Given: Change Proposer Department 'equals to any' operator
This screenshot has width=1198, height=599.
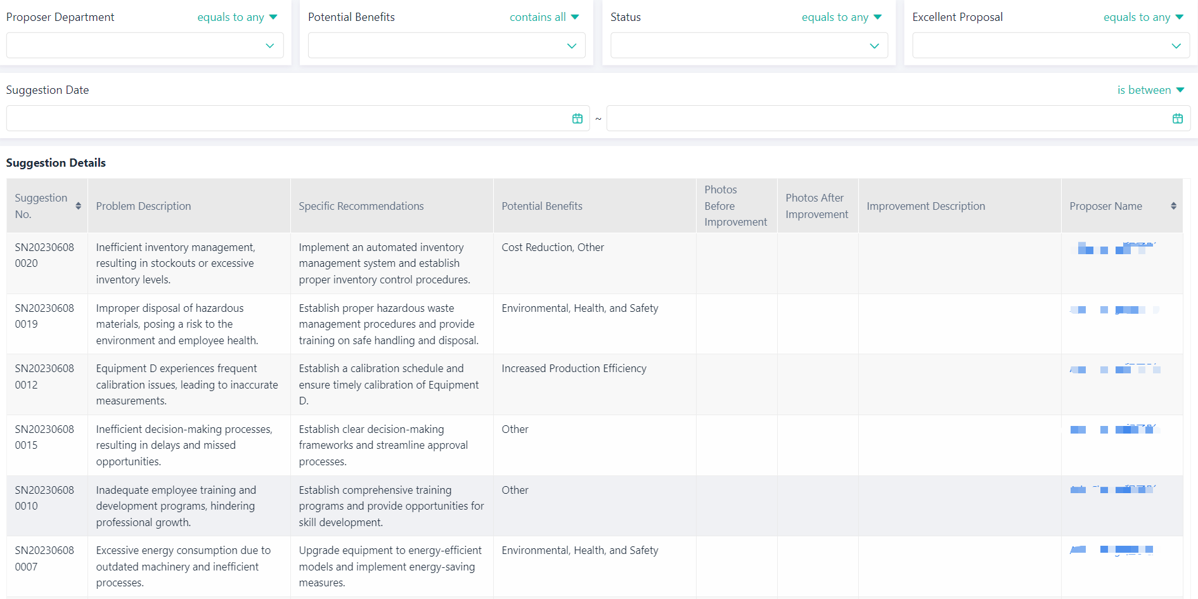Looking at the screenshot, I should (237, 17).
